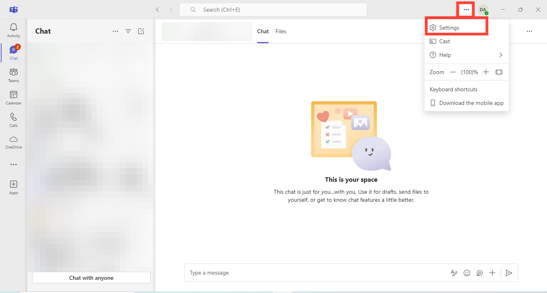The image size is (547, 293).
Task: Open the Calendar app
Action: tap(14, 98)
